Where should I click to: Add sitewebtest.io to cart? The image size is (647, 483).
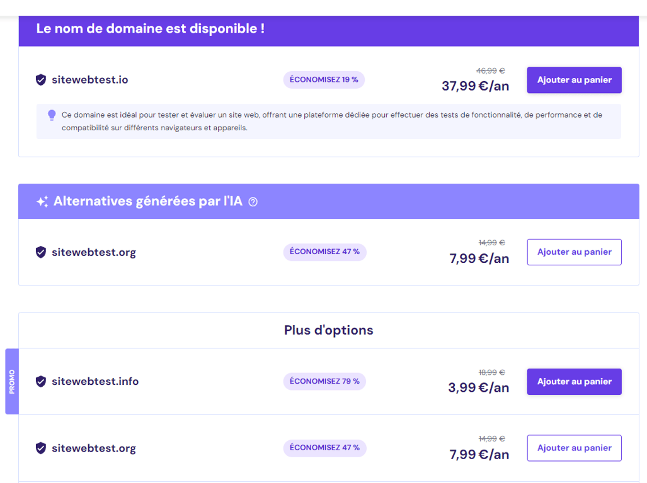574,80
